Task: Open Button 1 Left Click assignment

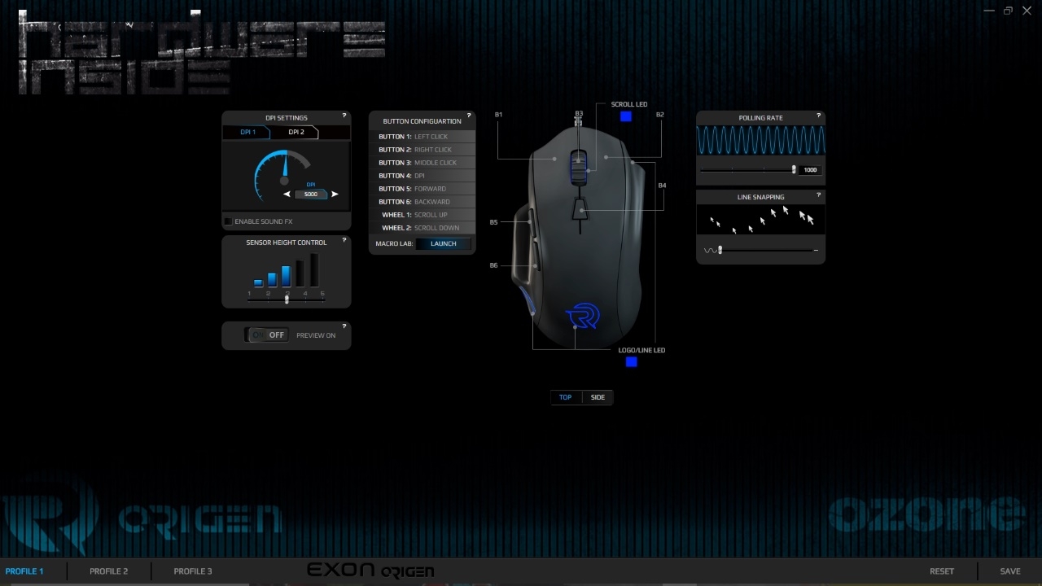Action: (x=422, y=137)
